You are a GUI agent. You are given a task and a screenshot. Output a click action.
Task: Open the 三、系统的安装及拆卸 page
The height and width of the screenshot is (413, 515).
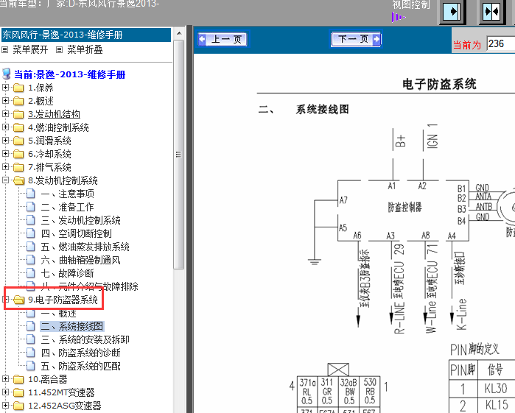coord(85,339)
